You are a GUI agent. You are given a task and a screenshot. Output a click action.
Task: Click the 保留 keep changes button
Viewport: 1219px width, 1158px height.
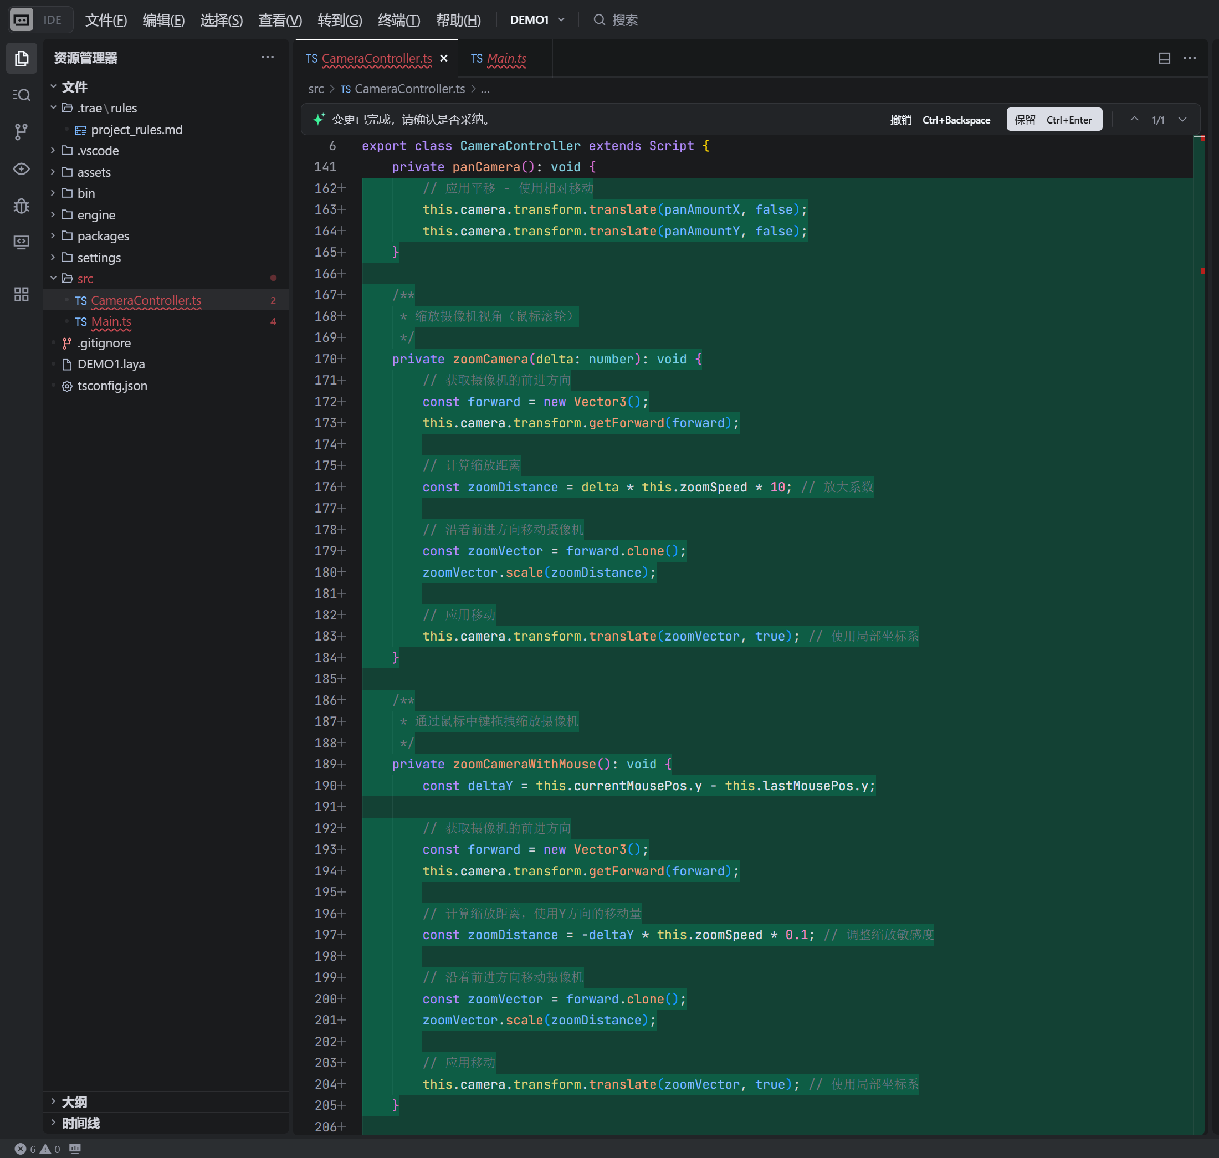[x=1053, y=120]
